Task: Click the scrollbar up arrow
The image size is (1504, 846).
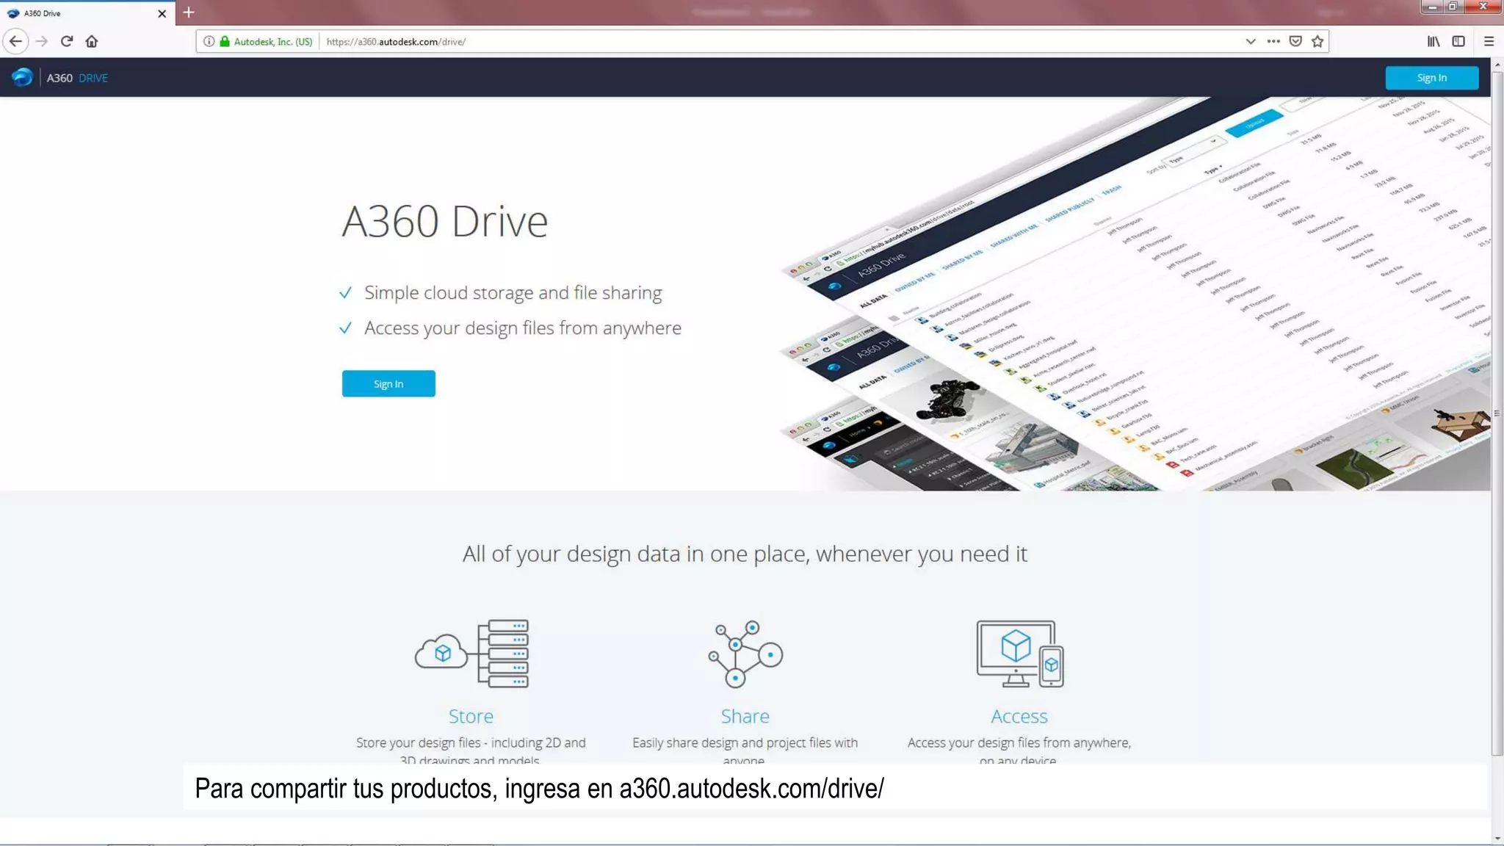Action: tap(1497, 65)
